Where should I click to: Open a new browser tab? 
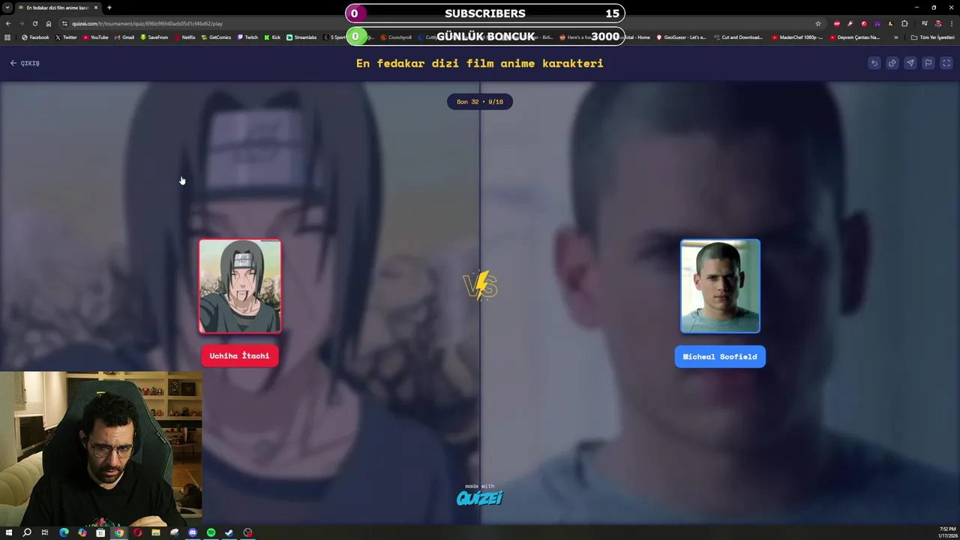coord(109,7)
